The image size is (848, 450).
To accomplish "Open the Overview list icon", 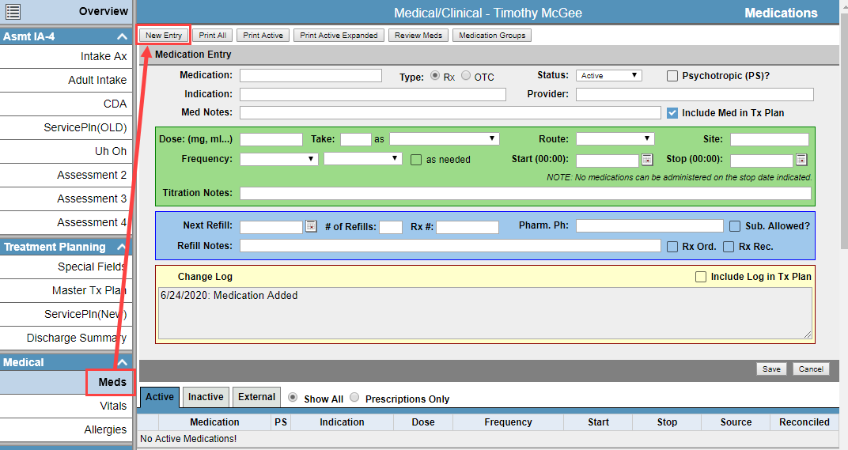I will tap(13, 11).
